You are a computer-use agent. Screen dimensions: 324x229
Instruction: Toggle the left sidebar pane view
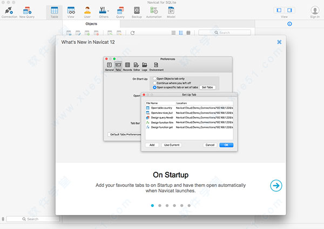pos(279,10)
